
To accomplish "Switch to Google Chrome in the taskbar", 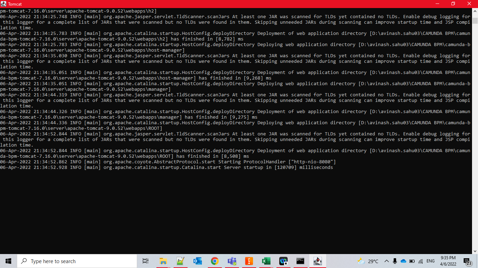I will click(215, 261).
